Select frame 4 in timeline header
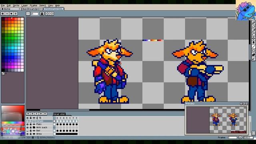 pos(64,118)
